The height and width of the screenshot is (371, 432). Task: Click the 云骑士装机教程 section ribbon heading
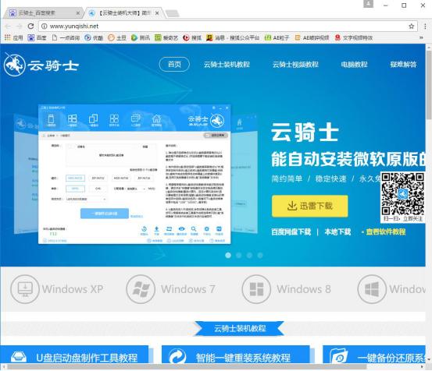(x=239, y=328)
